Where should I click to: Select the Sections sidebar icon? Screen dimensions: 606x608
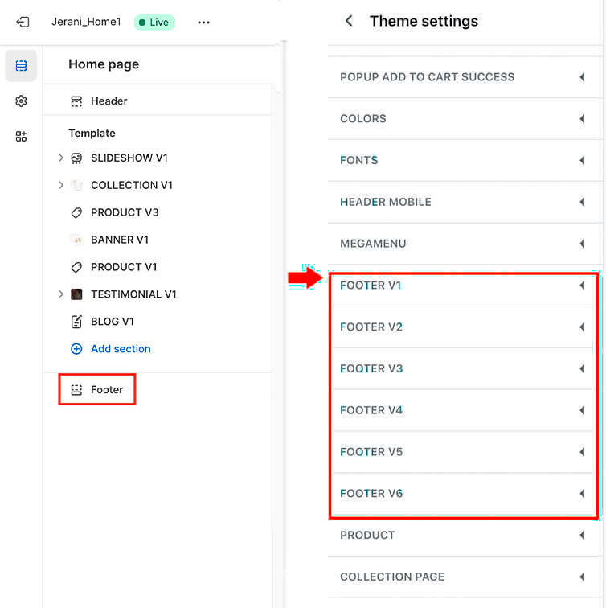(22, 65)
